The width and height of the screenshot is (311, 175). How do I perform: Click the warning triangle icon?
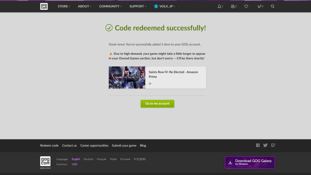[111, 54]
